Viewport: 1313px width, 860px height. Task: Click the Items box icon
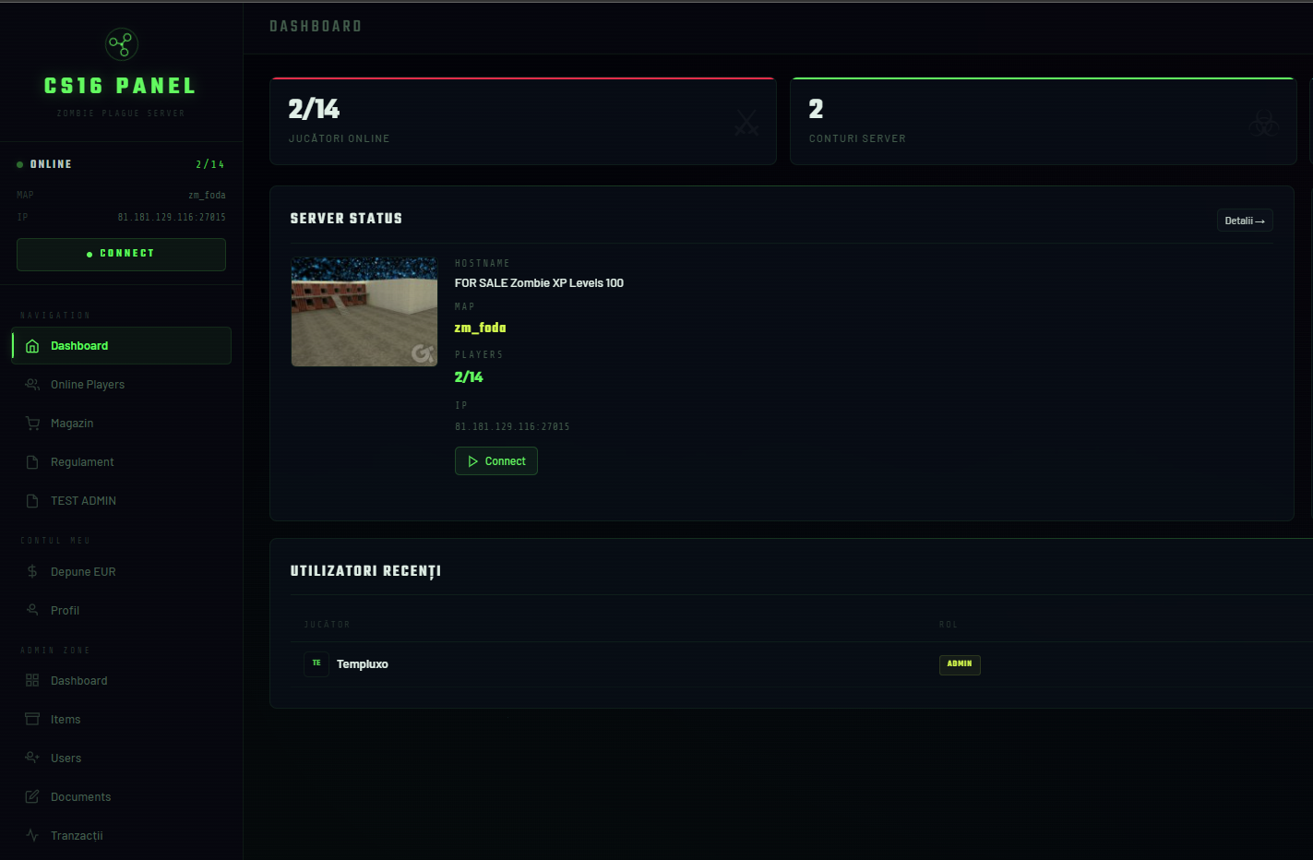click(x=32, y=720)
